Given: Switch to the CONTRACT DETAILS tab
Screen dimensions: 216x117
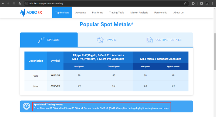Looking at the screenshot, I should pyautogui.click(x=164, y=40).
